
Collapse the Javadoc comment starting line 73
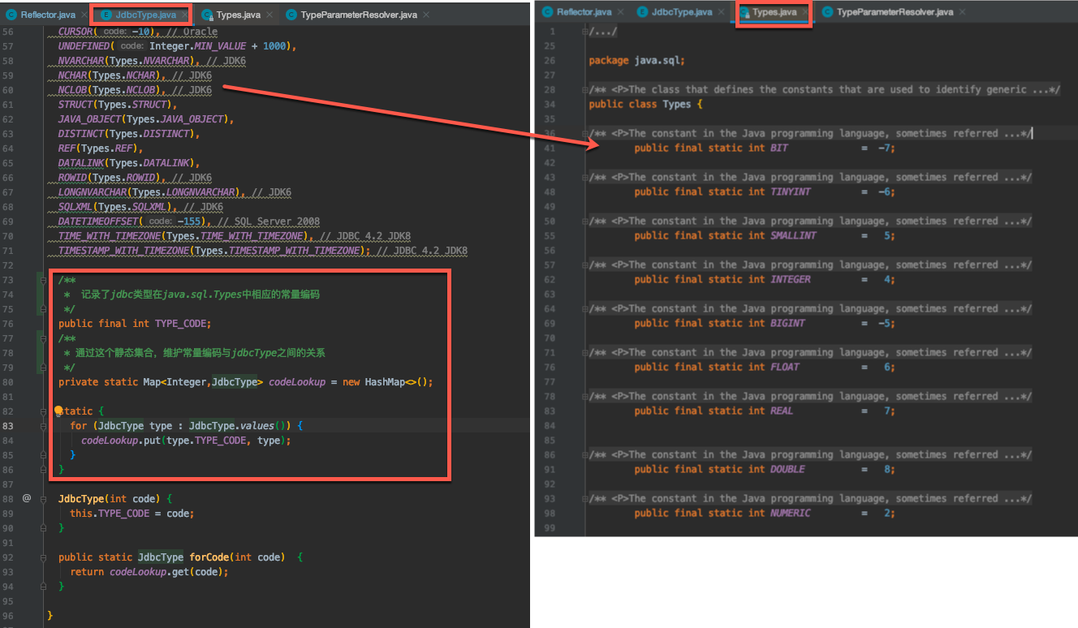(44, 280)
